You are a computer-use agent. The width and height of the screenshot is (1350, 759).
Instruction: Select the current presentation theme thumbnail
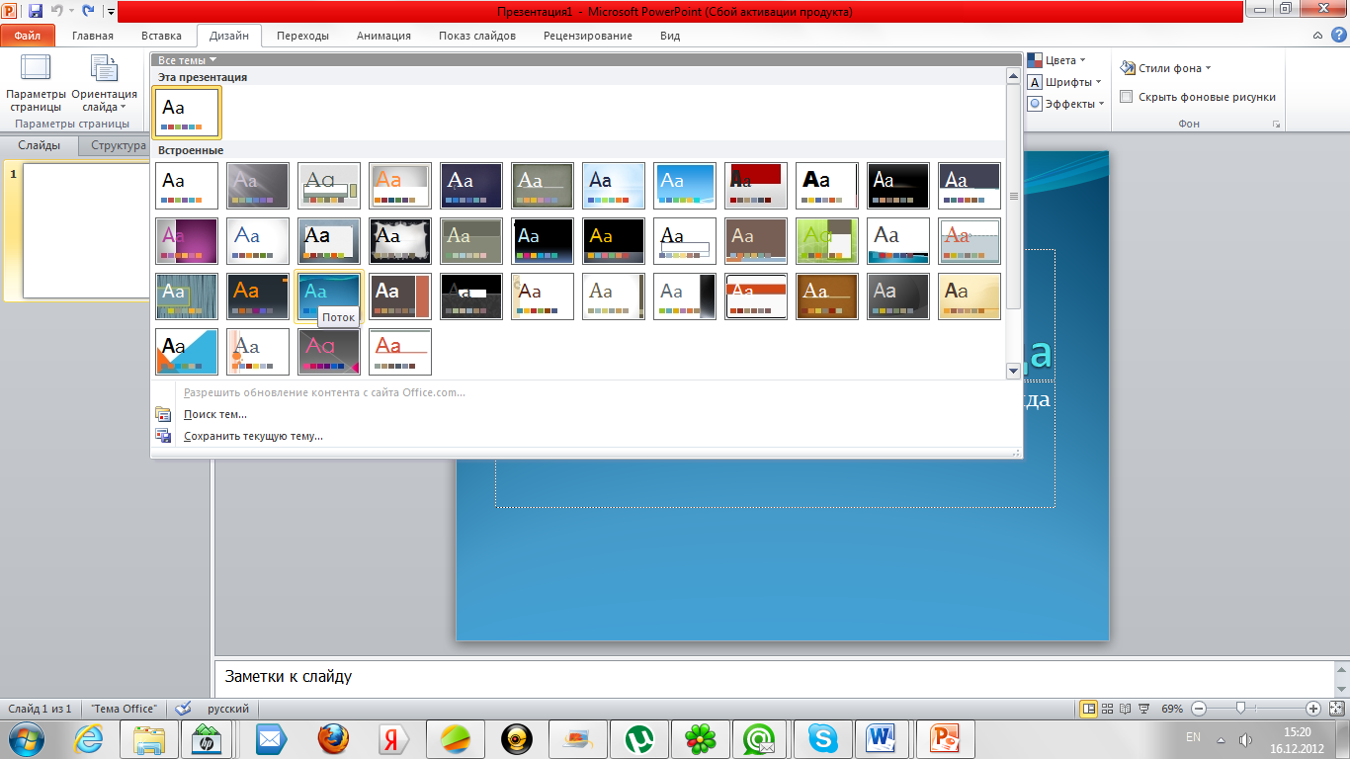tap(187, 112)
